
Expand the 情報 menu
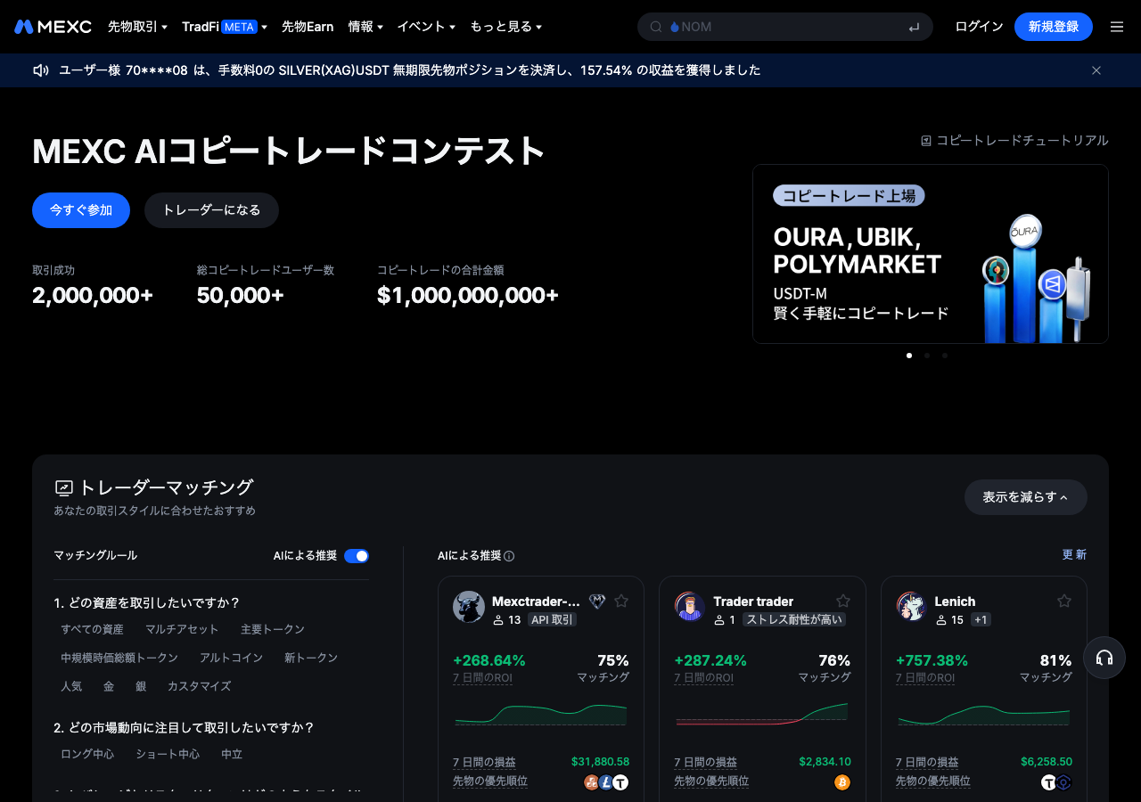(x=365, y=27)
